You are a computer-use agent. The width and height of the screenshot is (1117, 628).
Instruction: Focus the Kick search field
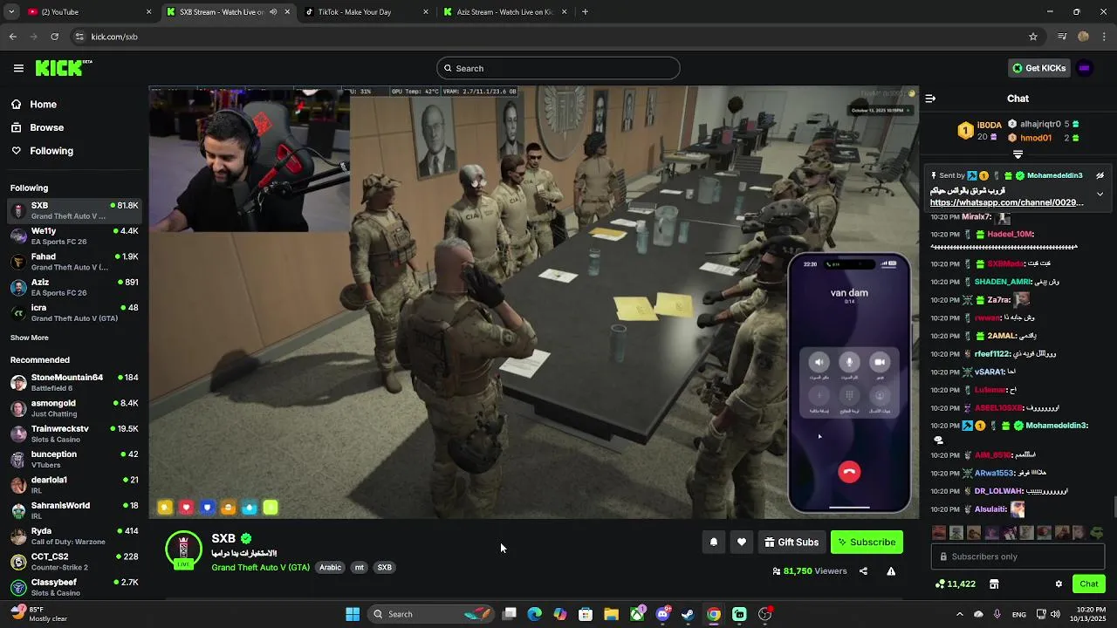point(558,68)
